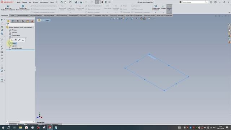Click the Home icon in the quick toolbar
Screen dimensions: 231x130
[x=62, y=2]
